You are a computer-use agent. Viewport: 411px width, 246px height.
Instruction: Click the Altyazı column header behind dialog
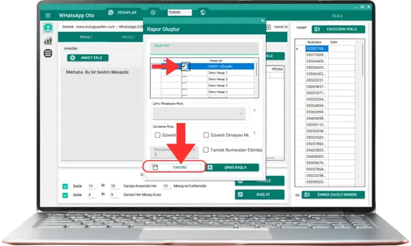pyautogui.click(x=277, y=69)
